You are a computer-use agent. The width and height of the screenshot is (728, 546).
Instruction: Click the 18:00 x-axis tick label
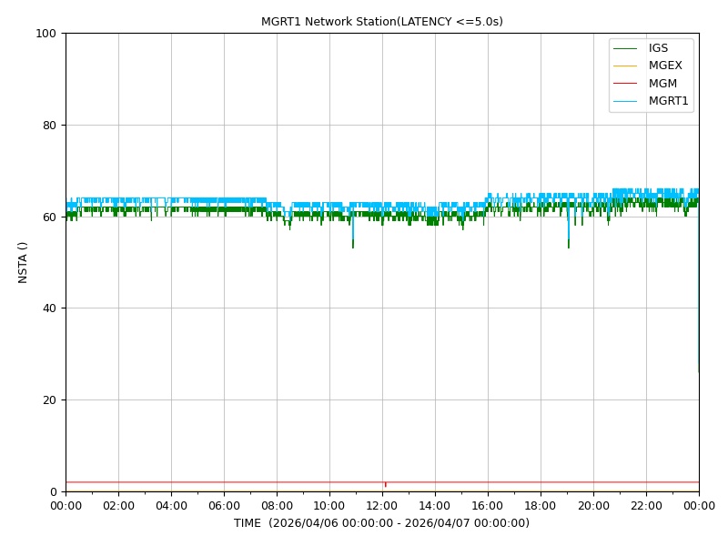tap(540, 506)
